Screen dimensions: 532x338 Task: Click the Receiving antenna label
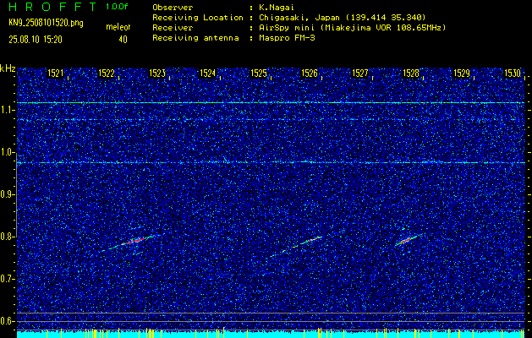point(195,38)
